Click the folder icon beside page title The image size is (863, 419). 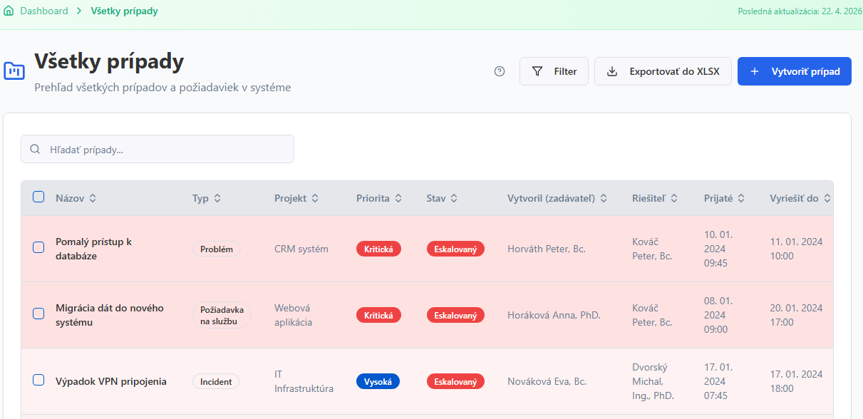pyautogui.click(x=14, y=71)
